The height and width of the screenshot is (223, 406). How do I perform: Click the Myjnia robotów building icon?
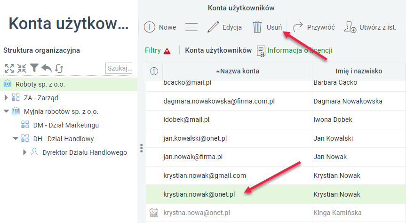[x=16, y=111]
